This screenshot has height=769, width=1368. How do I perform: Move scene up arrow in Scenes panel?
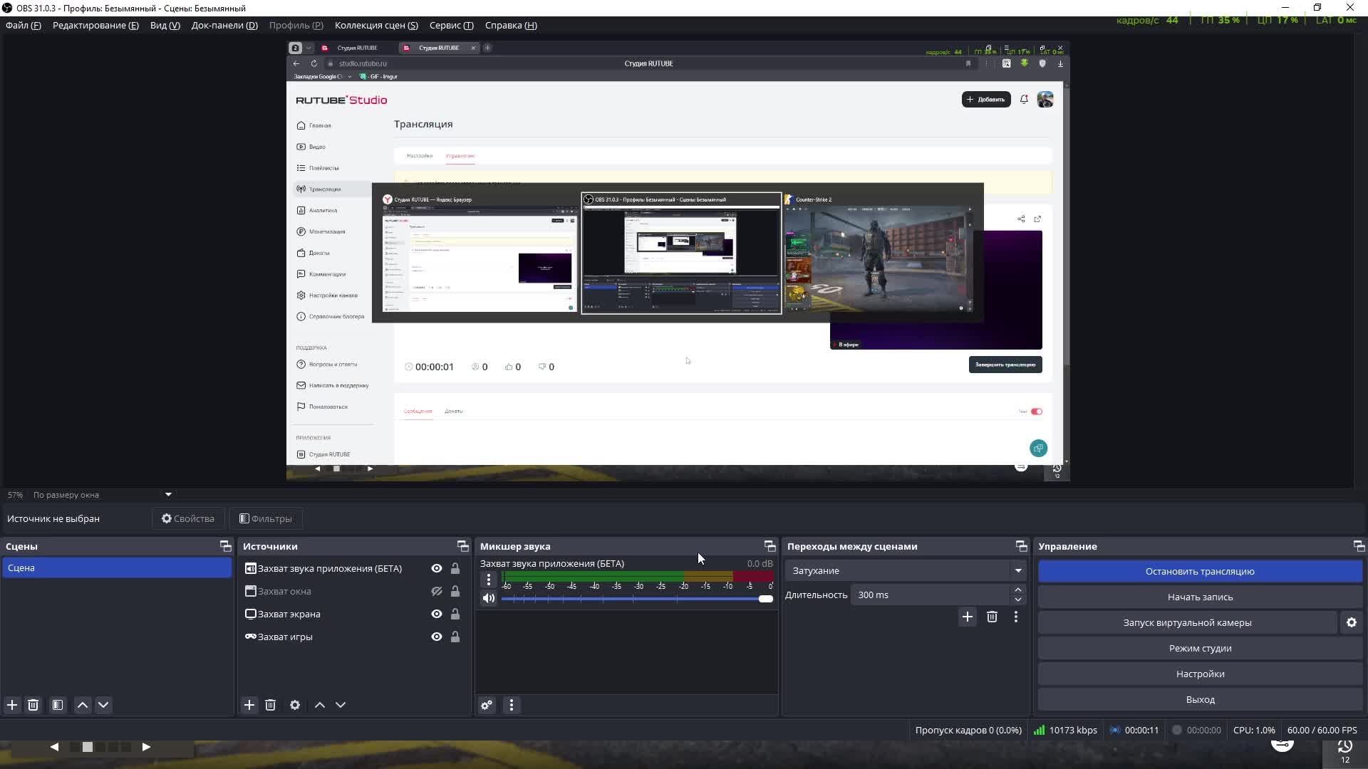click(83, 705)
